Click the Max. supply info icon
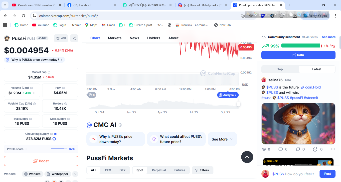The image size is (341, 182). tap(68, 119)
